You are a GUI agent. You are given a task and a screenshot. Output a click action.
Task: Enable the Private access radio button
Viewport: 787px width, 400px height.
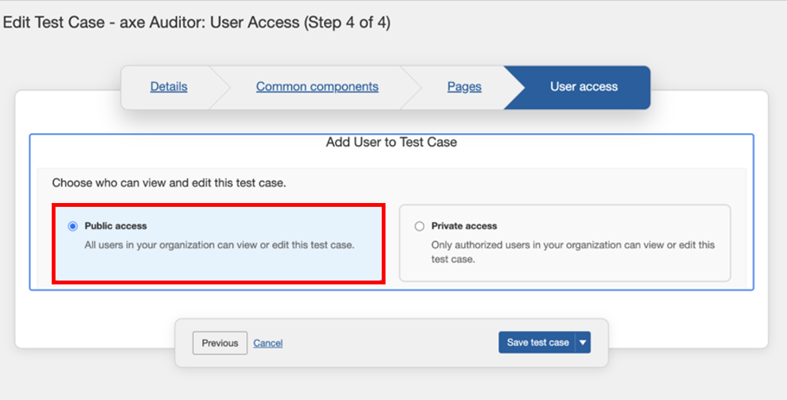coord(420,226)
